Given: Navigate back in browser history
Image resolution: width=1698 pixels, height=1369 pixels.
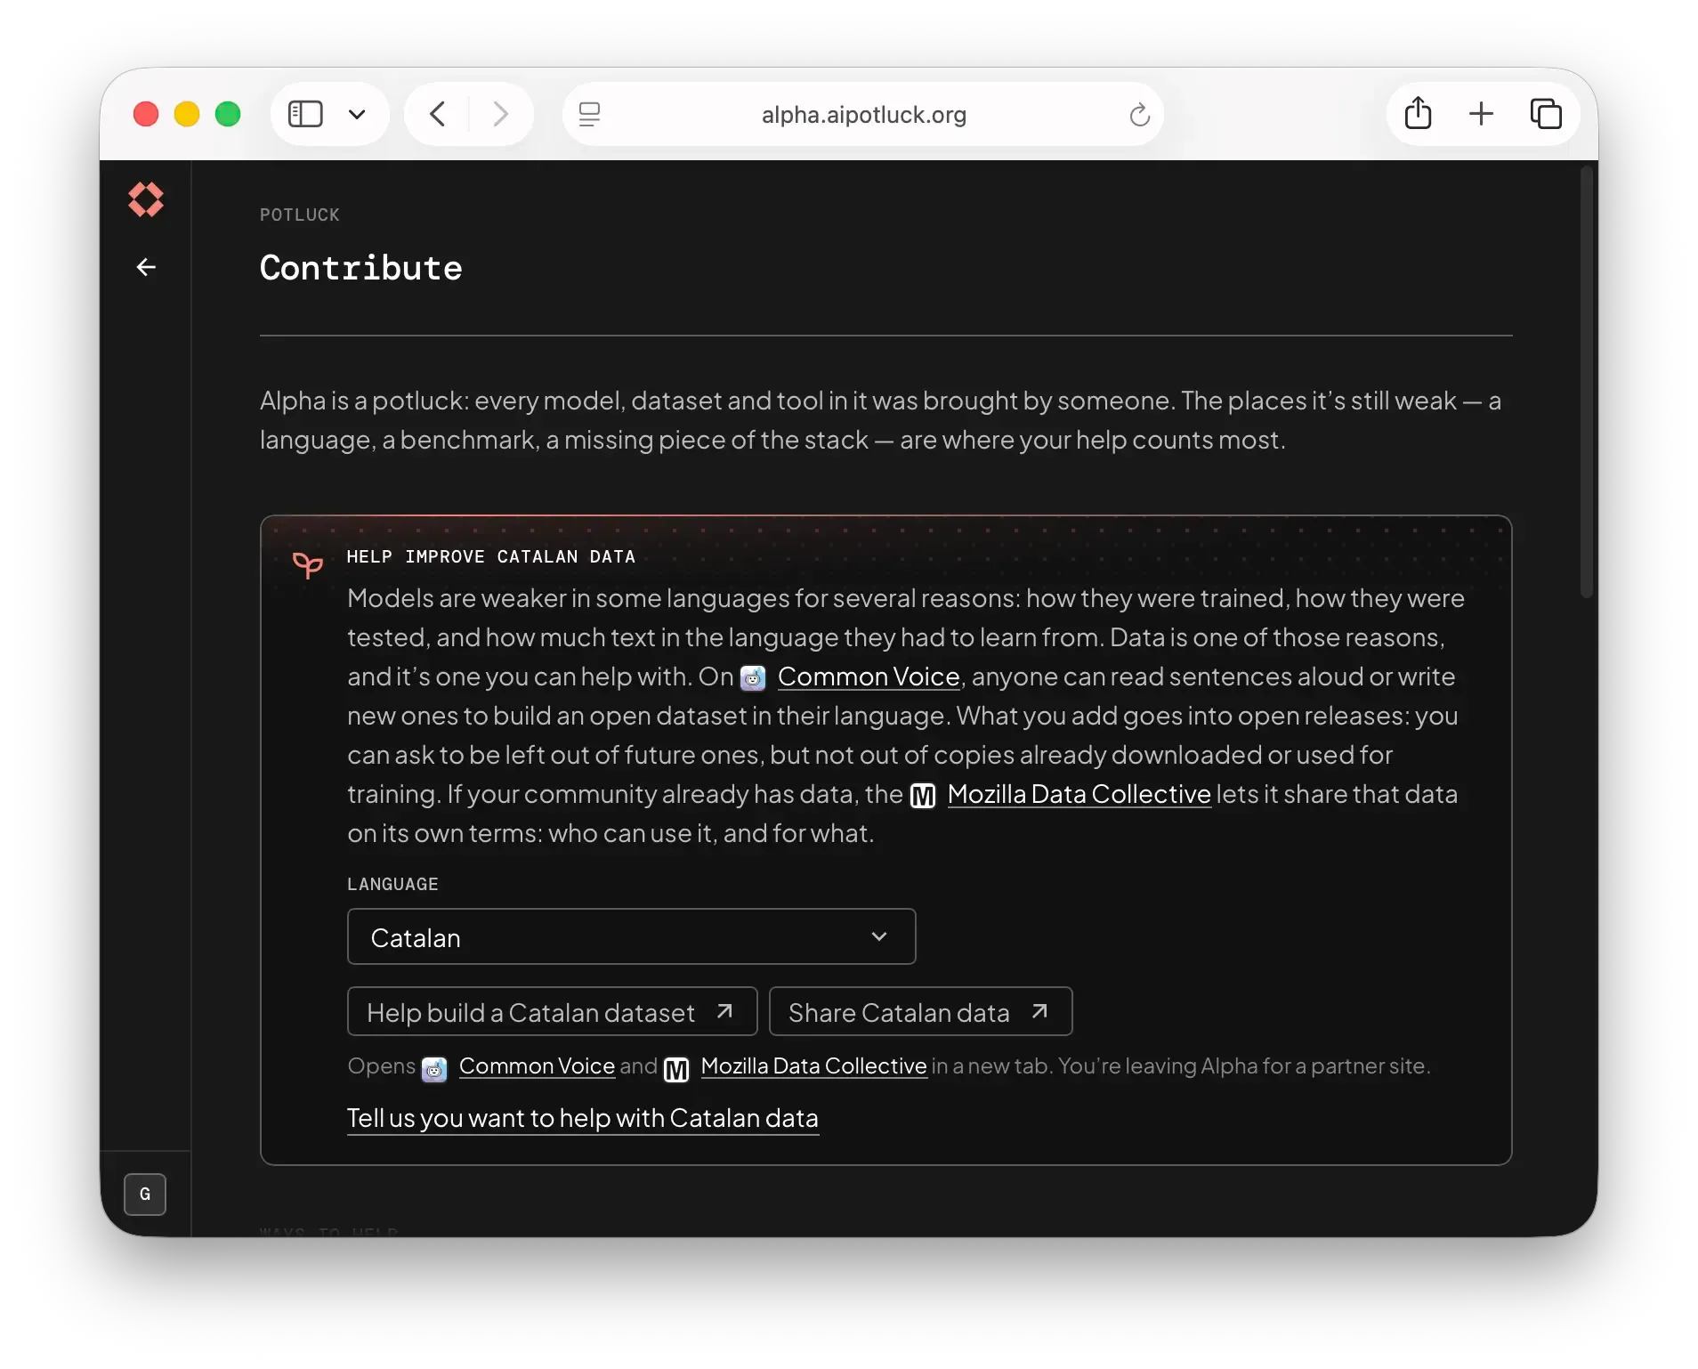Looking at the screenshot, I should tap(437, 114).
